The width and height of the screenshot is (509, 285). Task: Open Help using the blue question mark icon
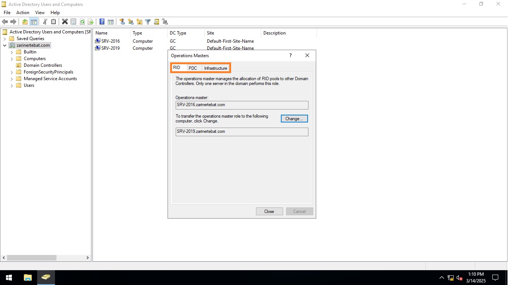point(102,22)
